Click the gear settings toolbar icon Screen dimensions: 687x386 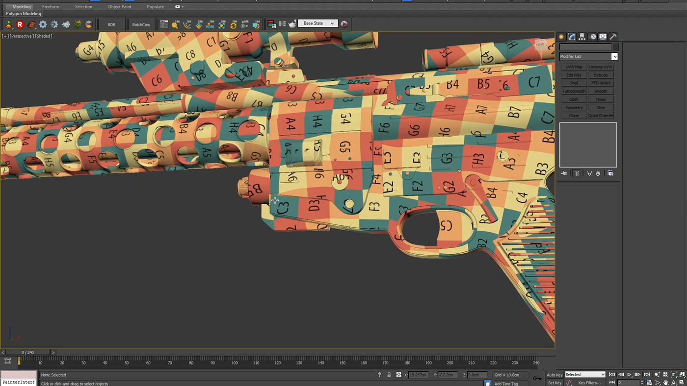pyautogui.click(x=43, y=24)
